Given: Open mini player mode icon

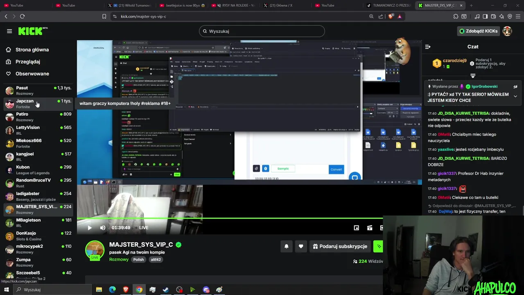Looking at the screenshot, I should click(356, 228).
